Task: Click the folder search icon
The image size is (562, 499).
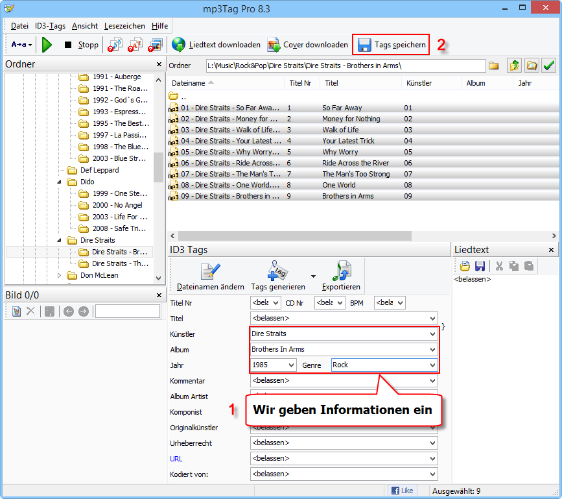Action: (532, 66)
